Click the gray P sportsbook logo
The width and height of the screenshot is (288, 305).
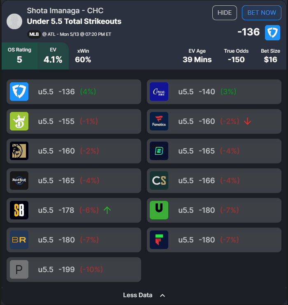pos(19,270)
